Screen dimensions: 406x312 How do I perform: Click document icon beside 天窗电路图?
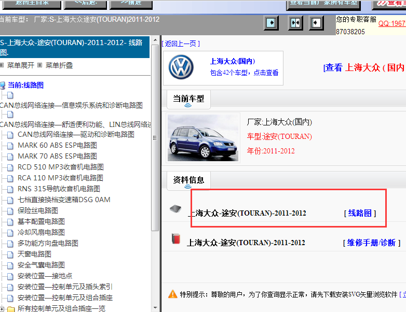(10, 254)
